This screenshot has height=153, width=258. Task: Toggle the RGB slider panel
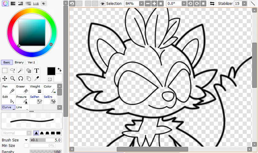click(x=13, y=3)
